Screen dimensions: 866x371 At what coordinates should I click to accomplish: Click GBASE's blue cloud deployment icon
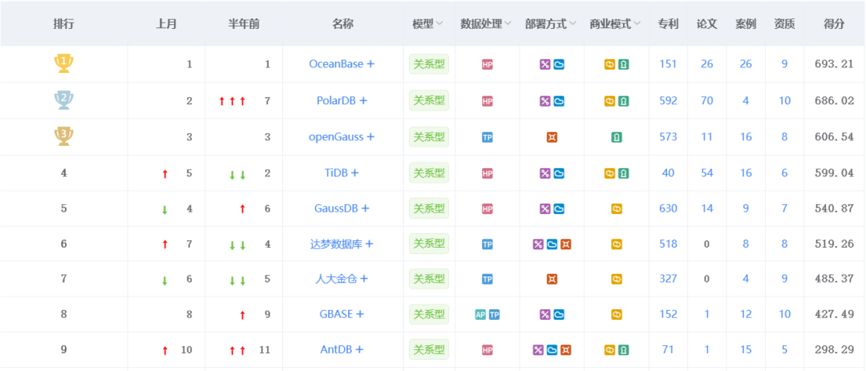[559, 315]
